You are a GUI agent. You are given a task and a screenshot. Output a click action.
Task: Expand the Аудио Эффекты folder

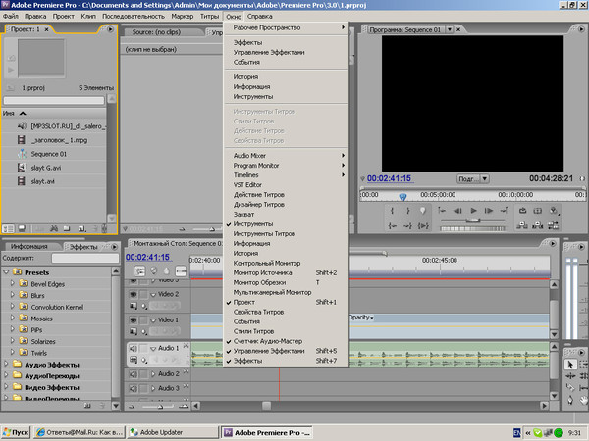[x=6, y=364]
